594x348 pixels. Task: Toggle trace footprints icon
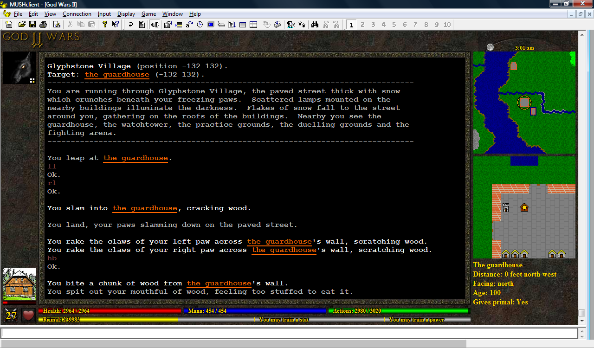(301, 25)
